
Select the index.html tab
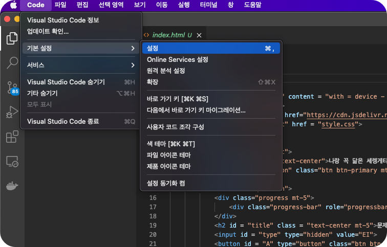point(172,35)
